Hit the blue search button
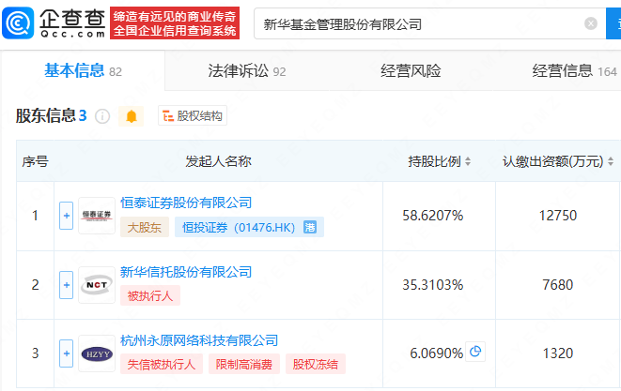Image resolution: width=621 pixels, height=391 pixels. [x=613, y=23]
